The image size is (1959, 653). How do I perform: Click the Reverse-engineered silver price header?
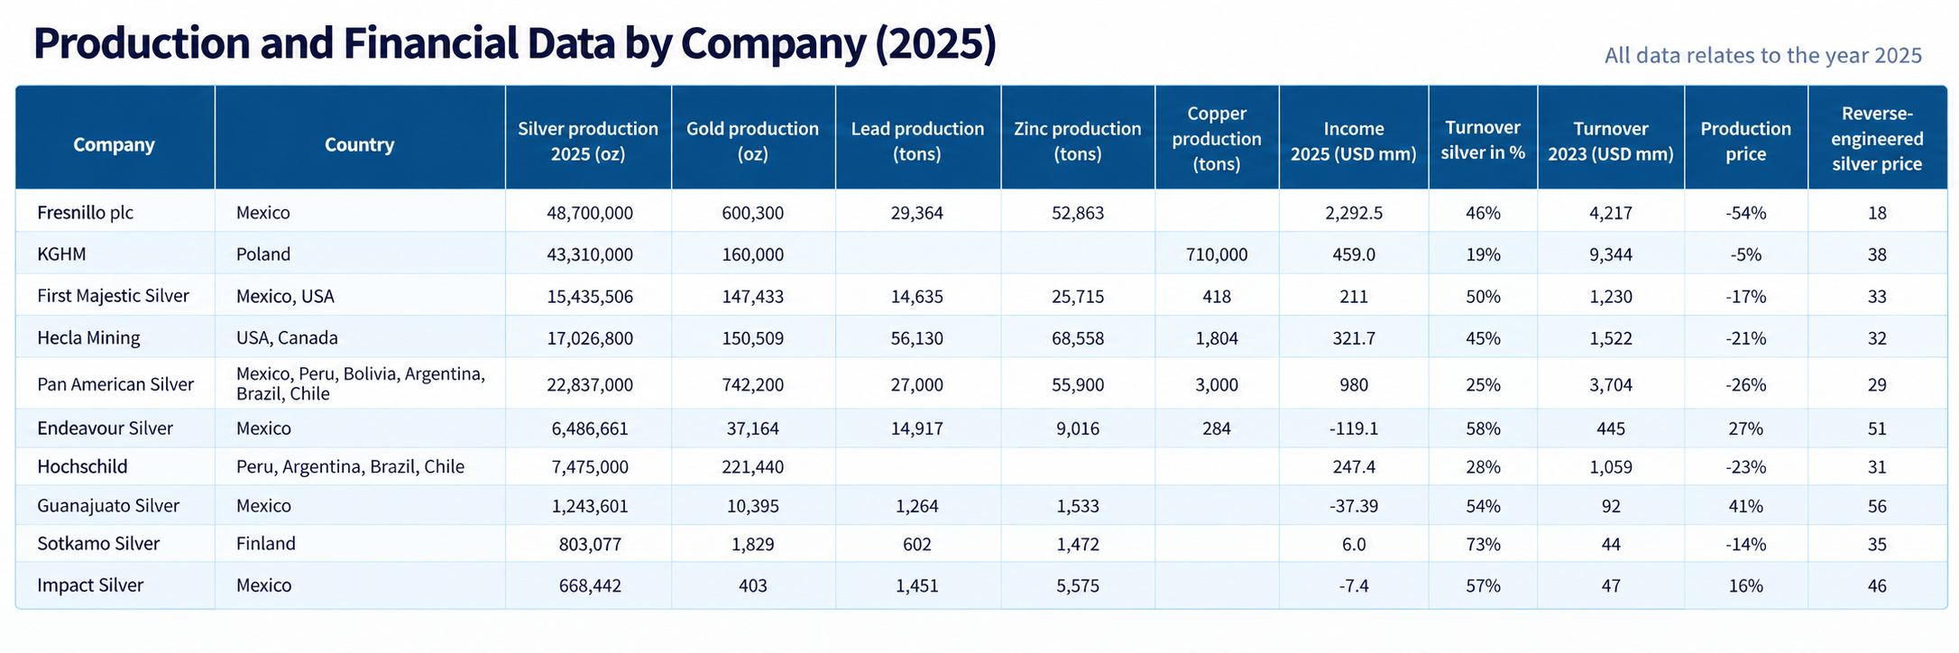coord(1877,139)
